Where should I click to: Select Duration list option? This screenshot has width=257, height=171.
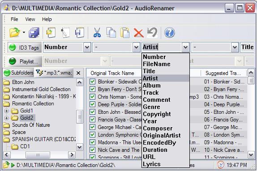point(166,150)
